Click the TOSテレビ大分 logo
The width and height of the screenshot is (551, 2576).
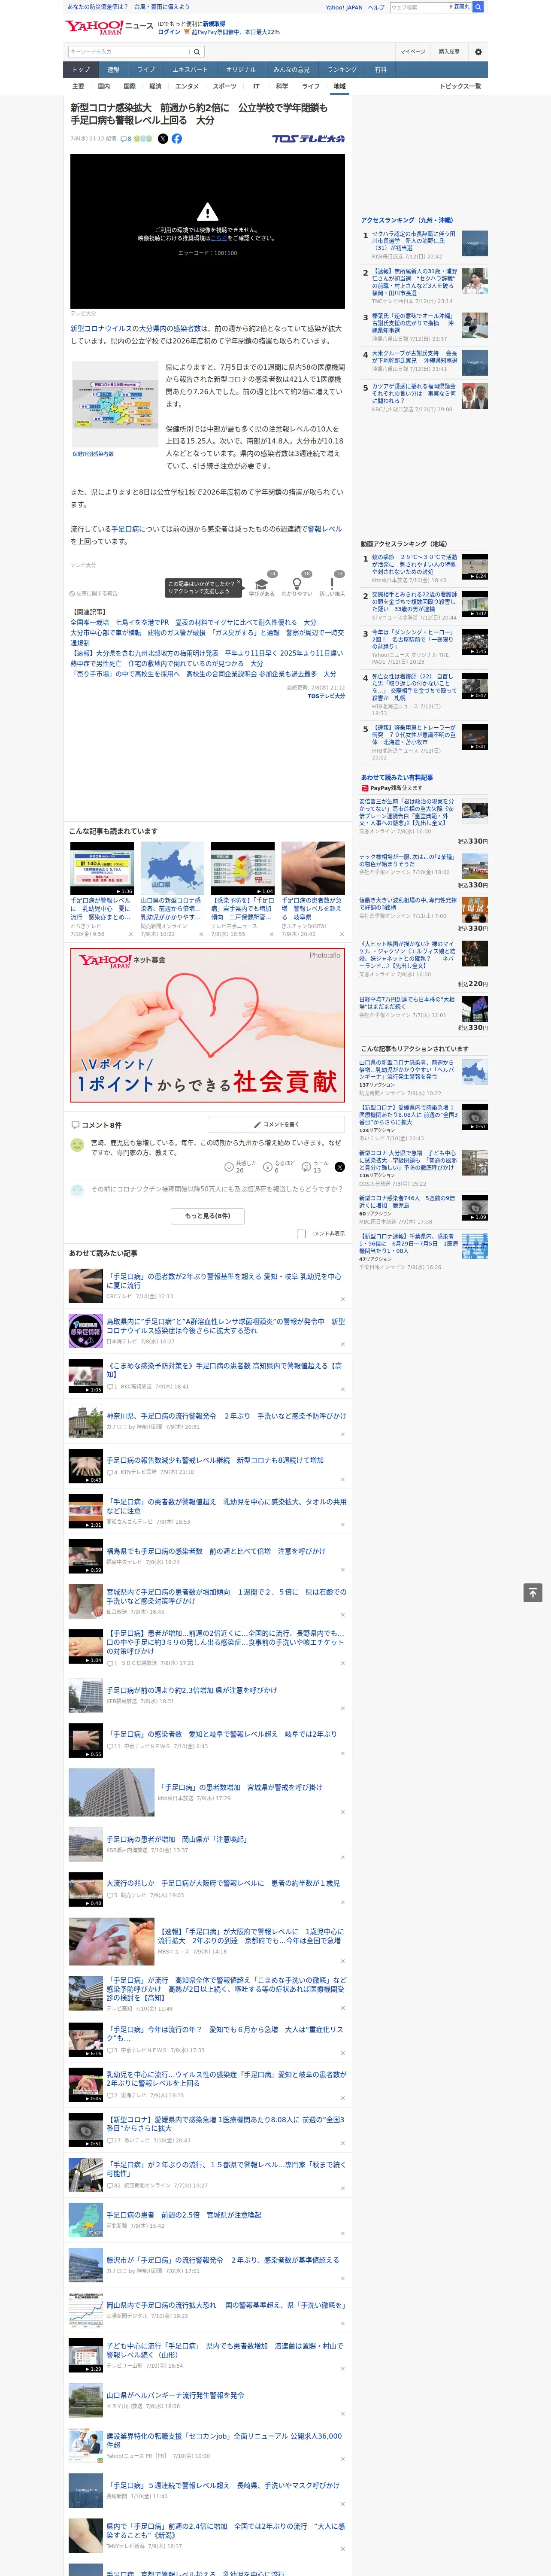308,139
